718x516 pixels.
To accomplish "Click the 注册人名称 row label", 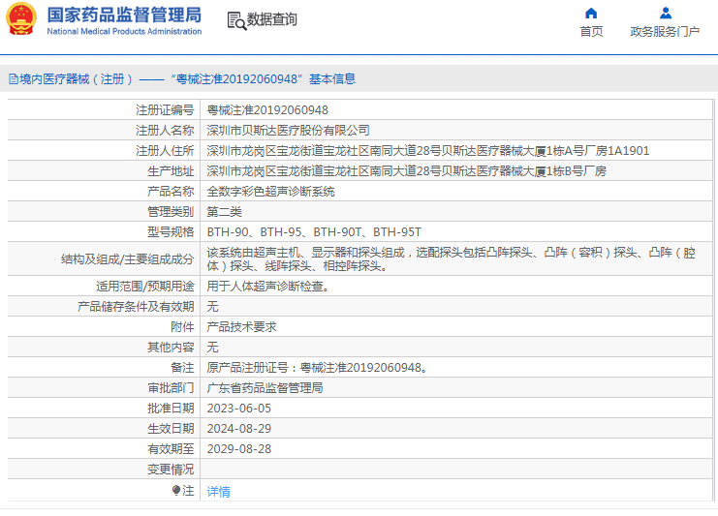I will point(165,131).
